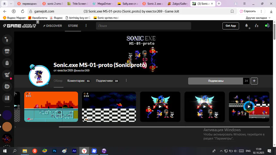The height and width of the screenshot is (155, 276).
Task: Click the follower count 24 badge
Action: click(246, 81)
